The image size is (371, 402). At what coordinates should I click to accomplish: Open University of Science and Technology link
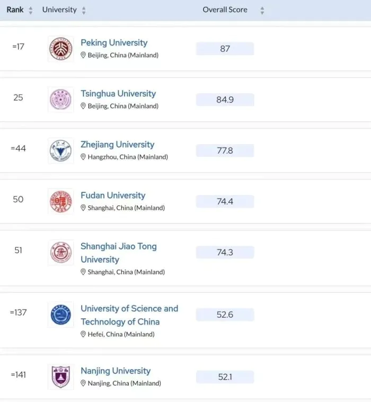point(129,315)
